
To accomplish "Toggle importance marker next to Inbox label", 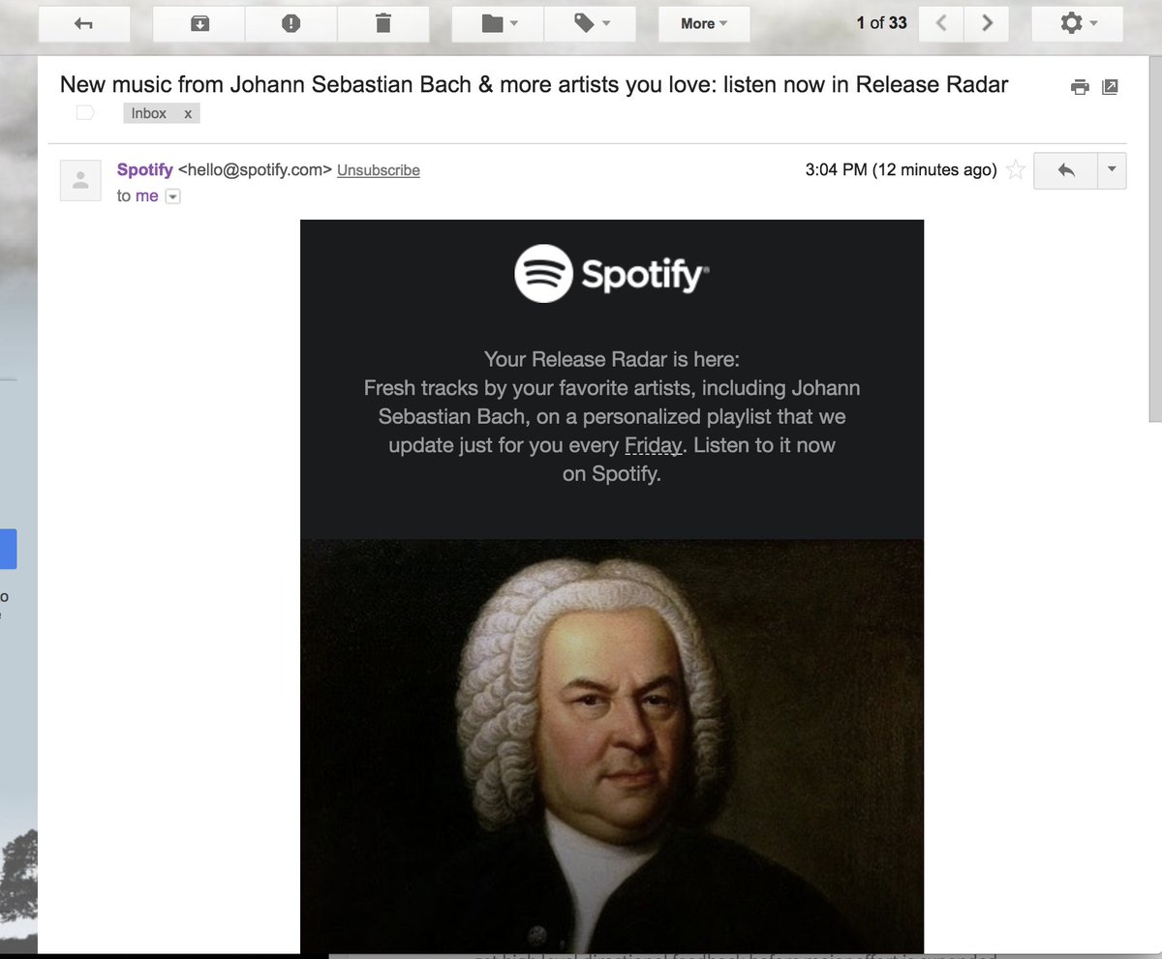I will [x=85, y=113].
